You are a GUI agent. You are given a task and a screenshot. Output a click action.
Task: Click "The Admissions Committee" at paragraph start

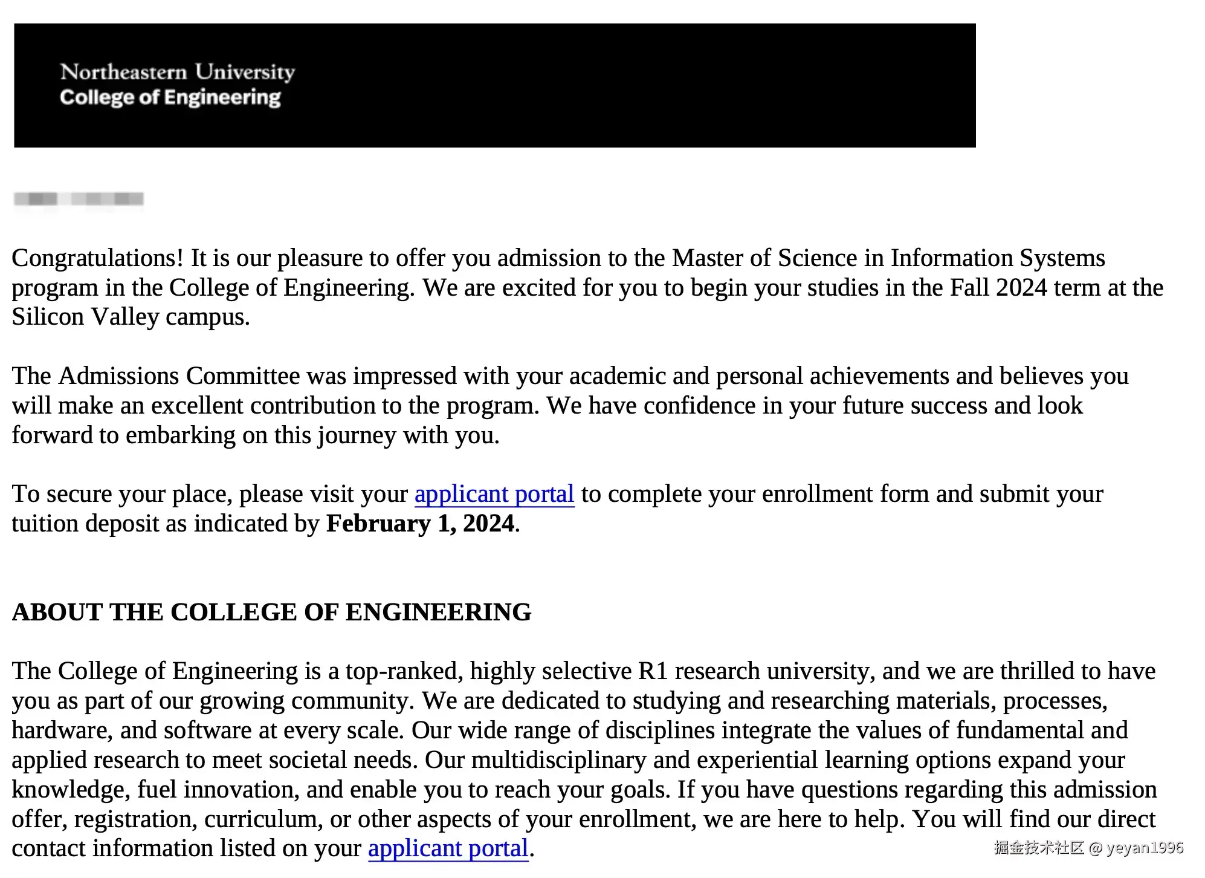pos(156,376)
